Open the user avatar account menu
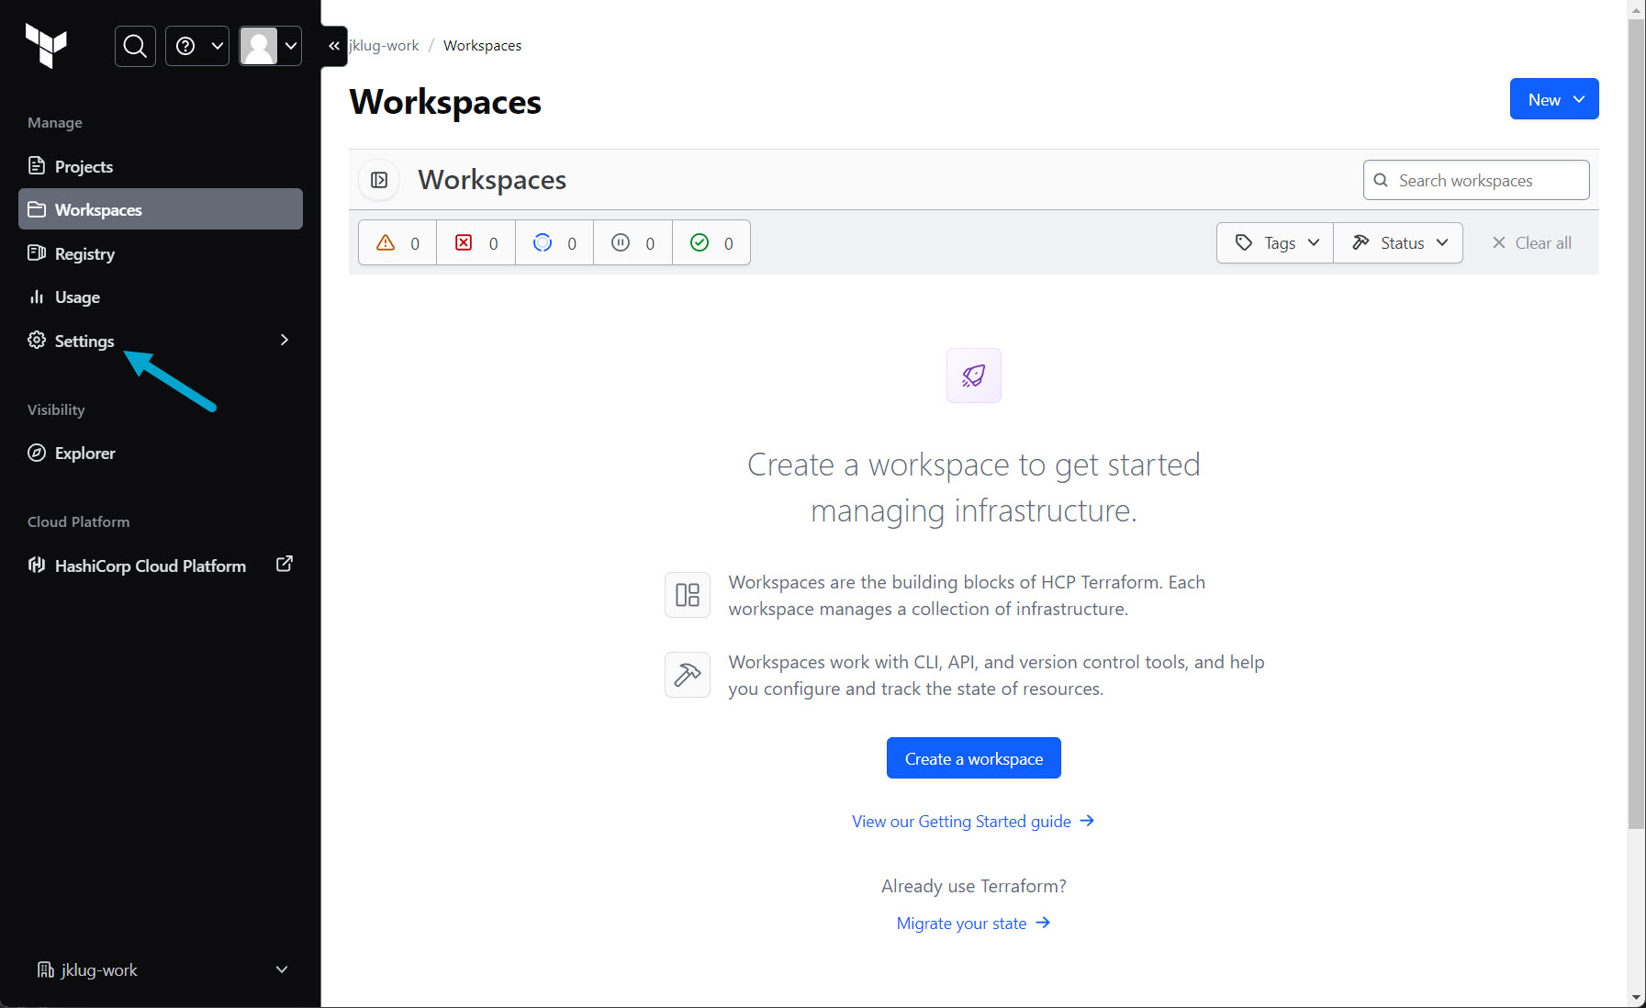The height and width of the screenshot is (1008, 1646). (271, 46)
